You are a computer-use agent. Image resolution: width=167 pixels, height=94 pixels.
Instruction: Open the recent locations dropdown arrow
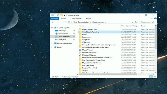pos(62,22)
